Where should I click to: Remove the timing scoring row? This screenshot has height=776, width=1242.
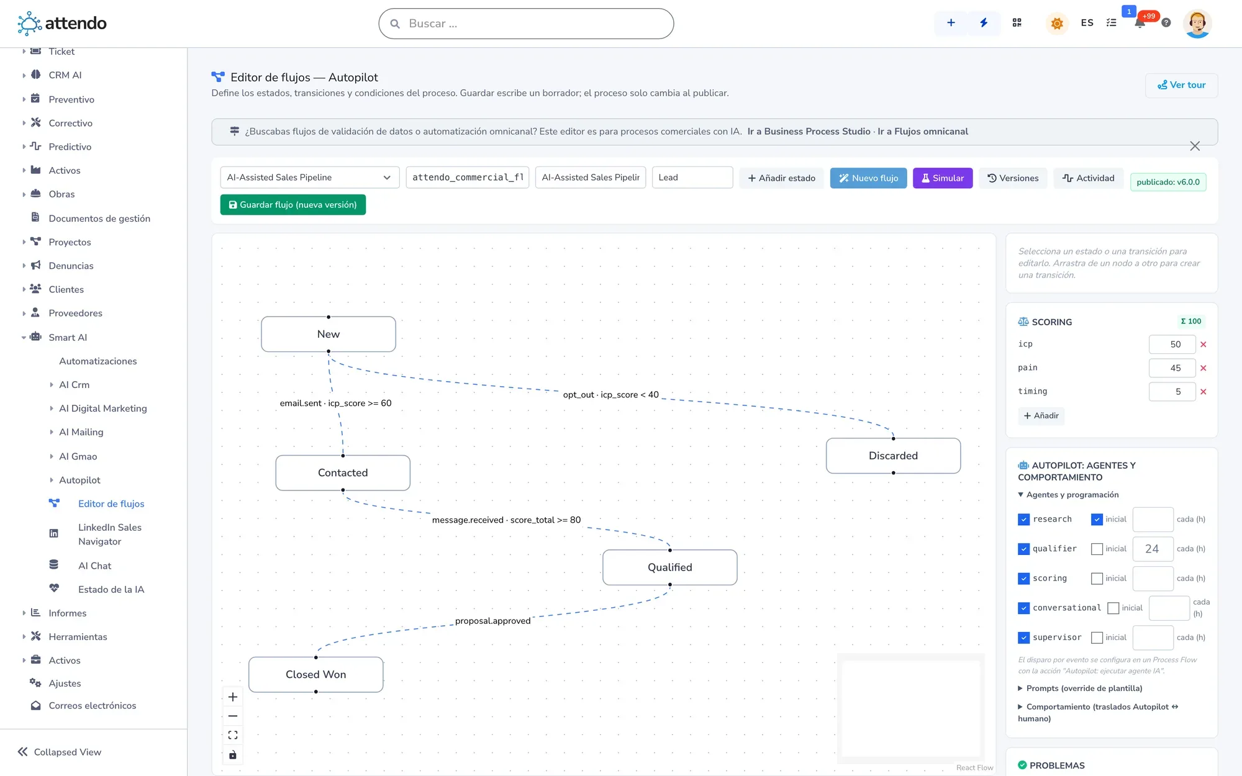click(x=1203, y=392)
